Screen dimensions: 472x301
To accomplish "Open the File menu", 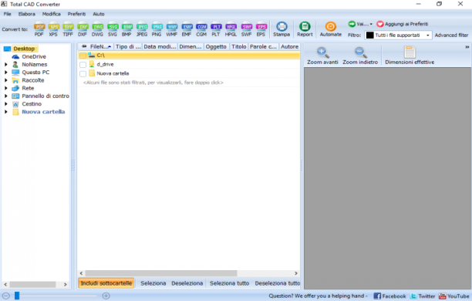I will [x=7, y=14].
